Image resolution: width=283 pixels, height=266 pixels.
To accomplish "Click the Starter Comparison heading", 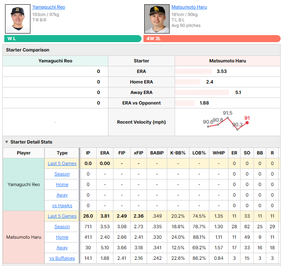I will pos(28,50).
